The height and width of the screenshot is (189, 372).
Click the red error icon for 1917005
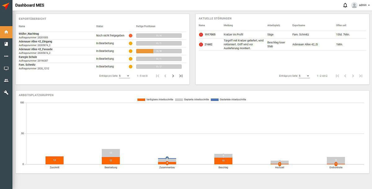(201, 35)
